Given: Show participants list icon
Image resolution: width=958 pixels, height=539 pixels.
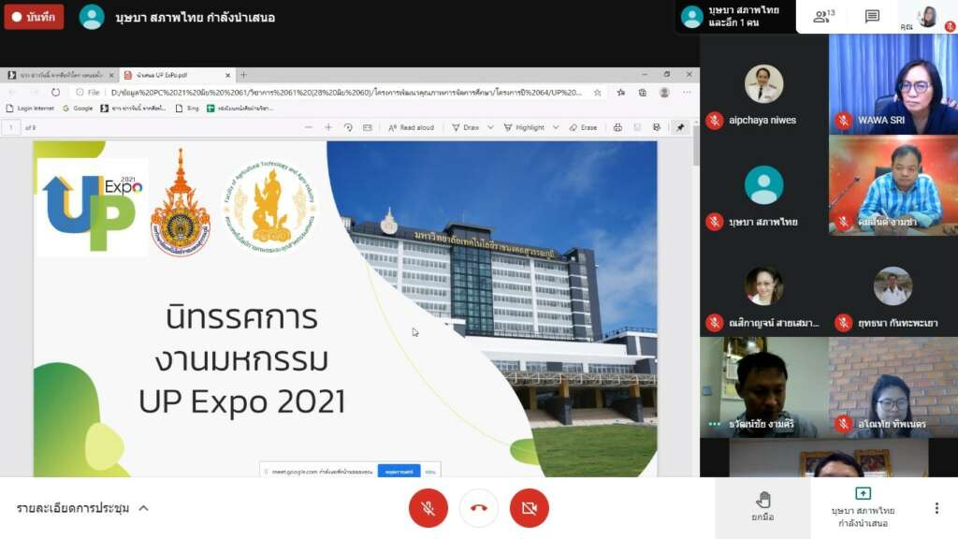Looking at the screenshot, I should pos(823,17).
